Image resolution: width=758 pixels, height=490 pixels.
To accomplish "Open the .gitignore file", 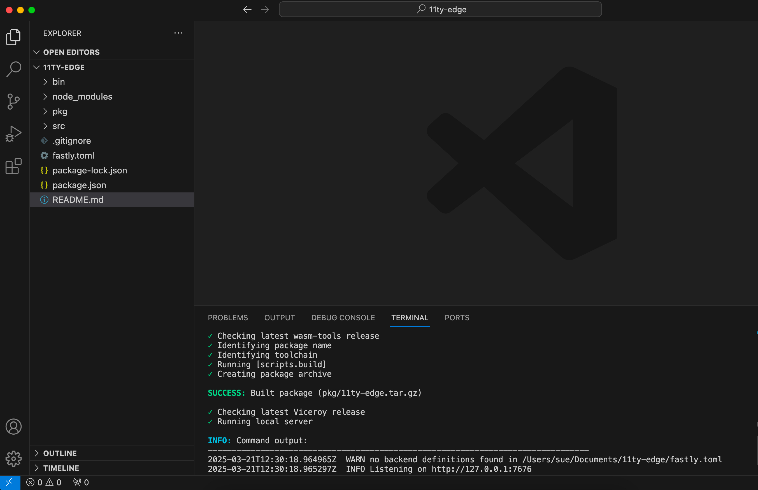I will pos(112,141).
